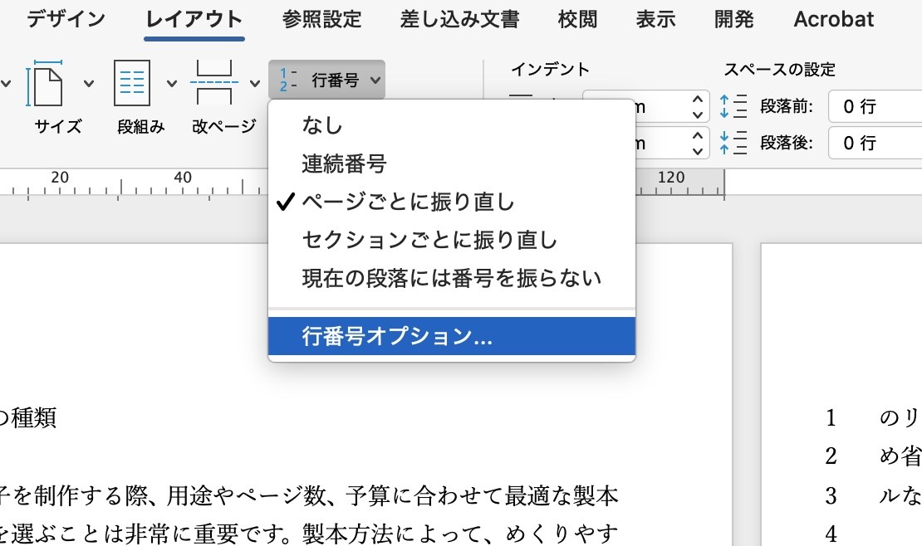This screenshot has height=546, width=922.
Task: Click the 段落前 spacing before icon
Action: [733, 106]
